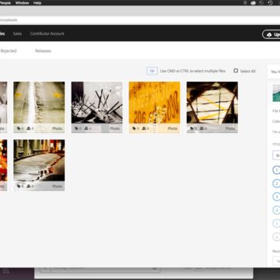This screenshot has height=280, width=280.
Task: Click the keyword number 2 circle
Action: click(x=276, y=184)
